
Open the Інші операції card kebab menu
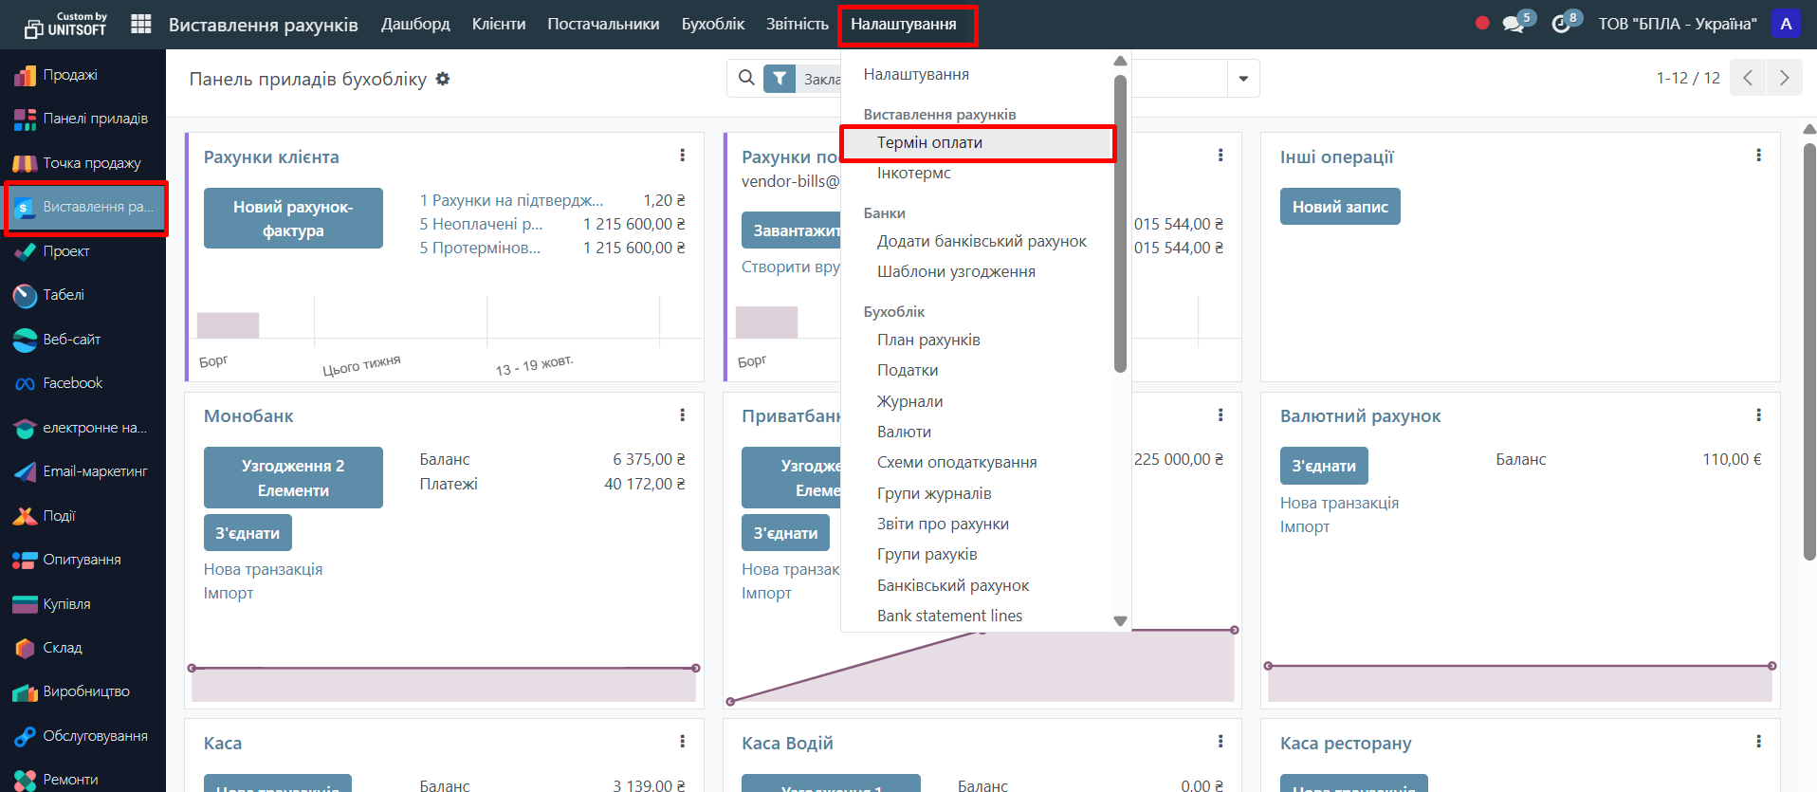1758,156
